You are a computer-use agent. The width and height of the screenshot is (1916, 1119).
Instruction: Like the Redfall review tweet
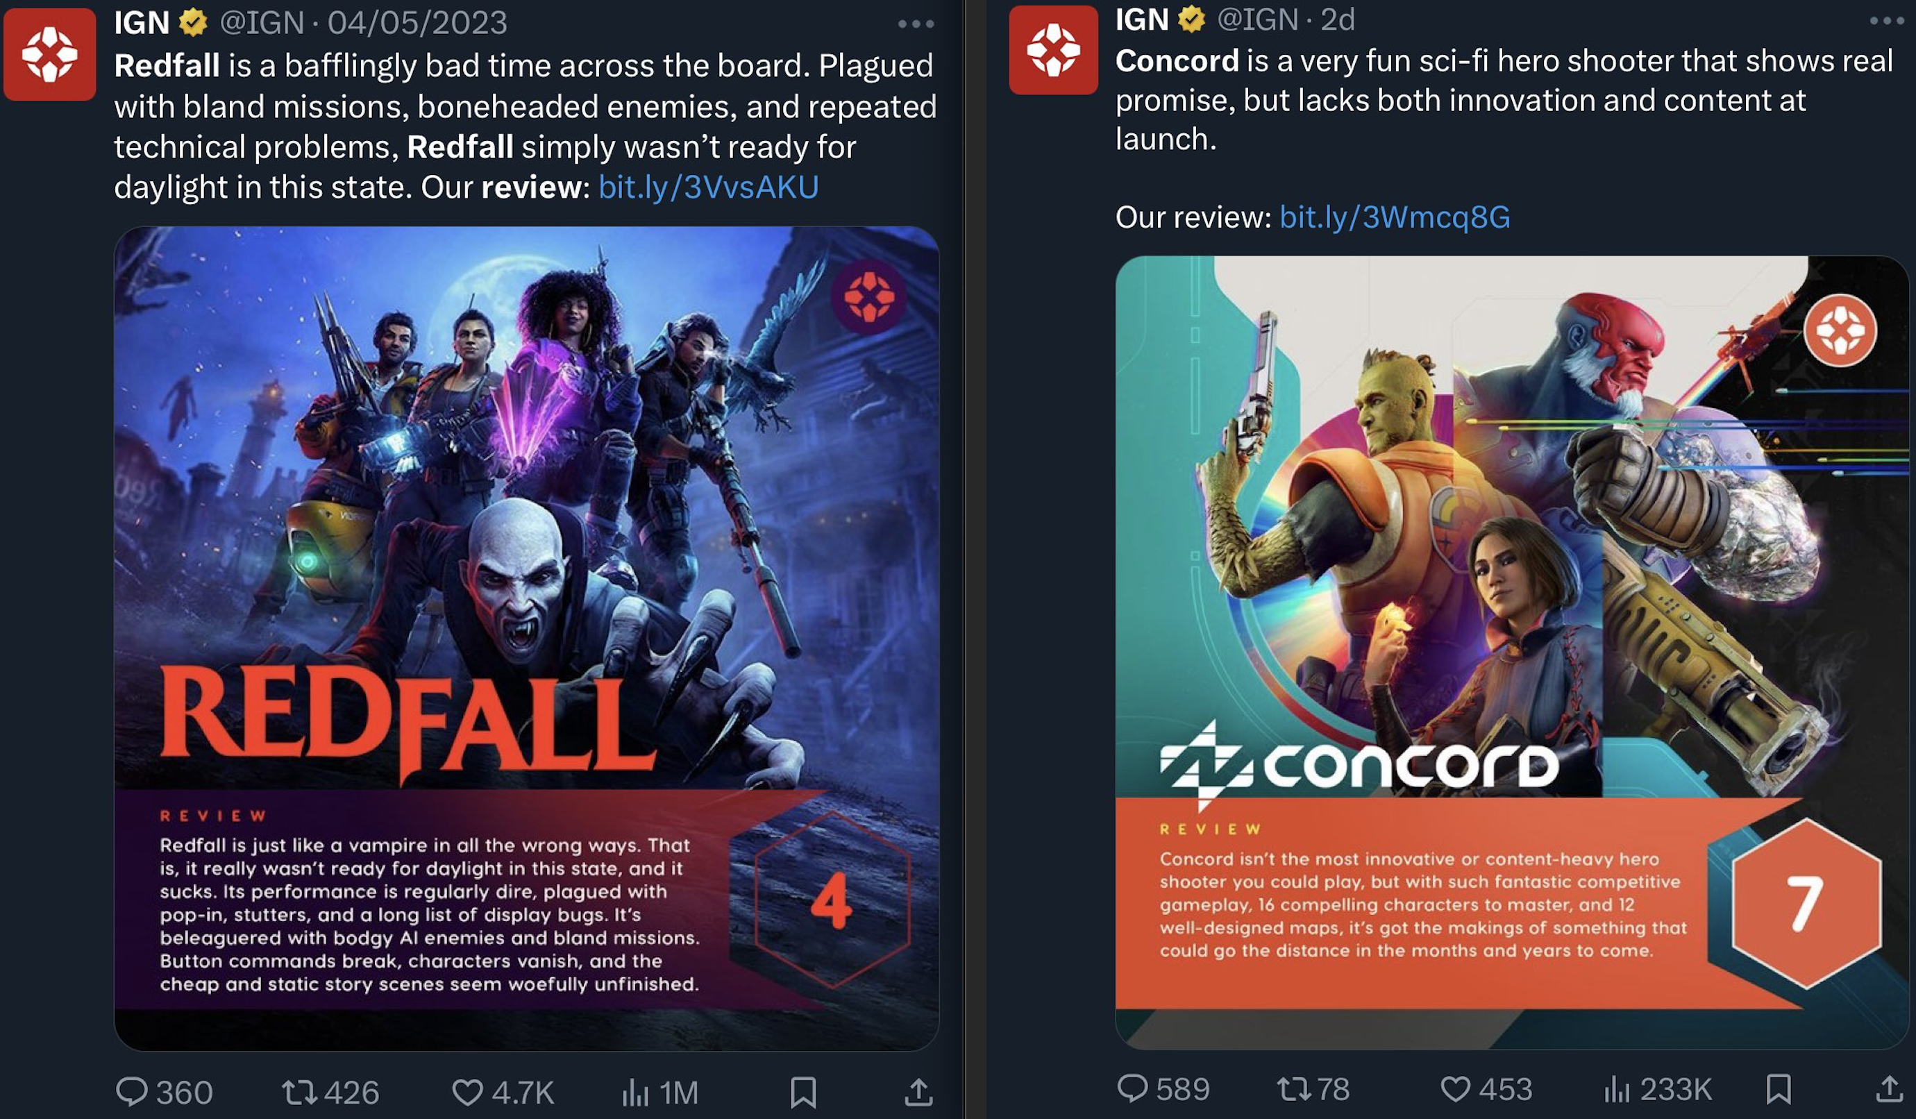503,1093
